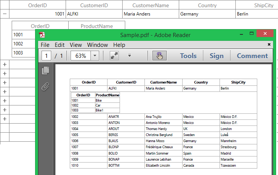Click the Adobe PDF icon in title bar
This screenshot has width=278, height=175.
tap(43, 35)
